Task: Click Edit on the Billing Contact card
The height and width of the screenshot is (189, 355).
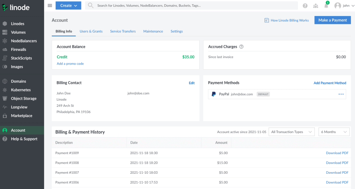Action: (x=192, y=83)
